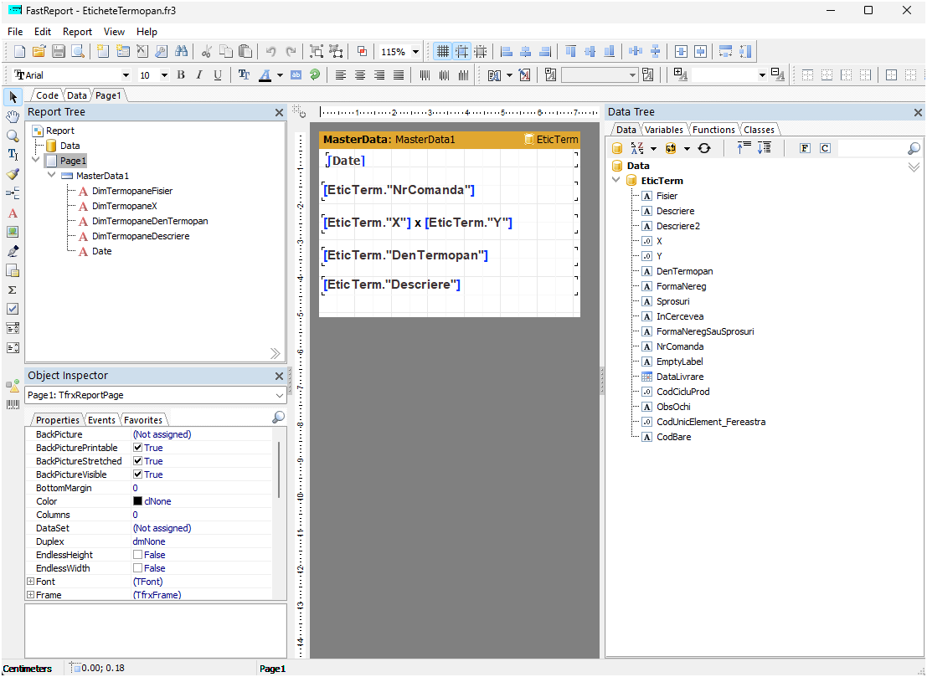Open the Arial font name dropdown
The height and width of the screenshot is (677, 927).
126,75
